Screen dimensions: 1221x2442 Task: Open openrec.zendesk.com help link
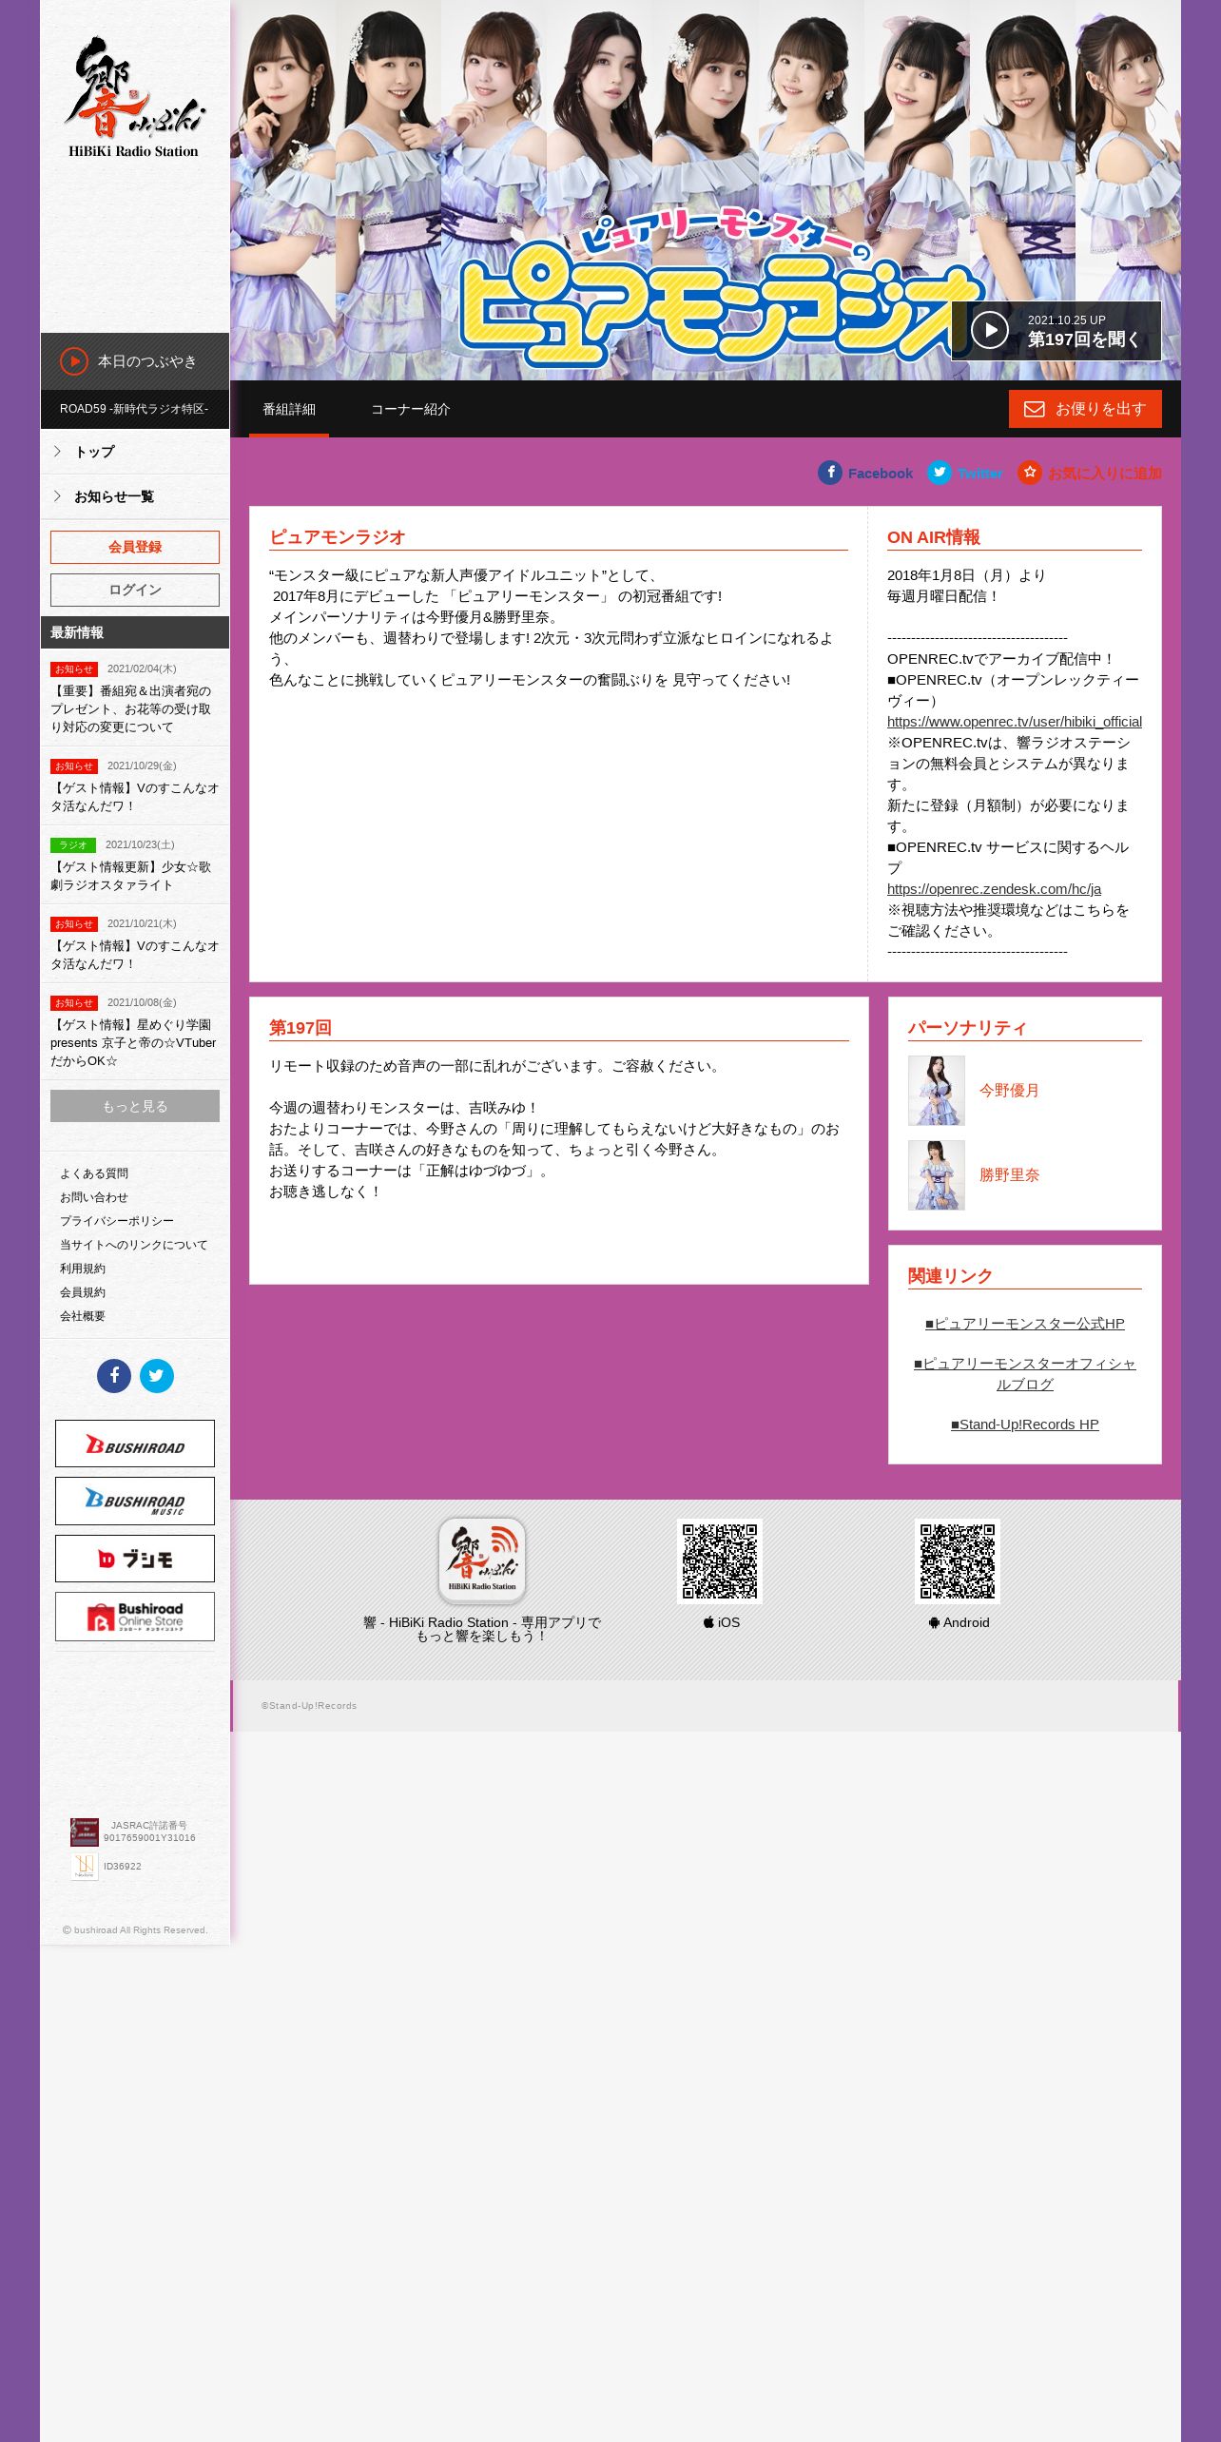pos(994,889)
